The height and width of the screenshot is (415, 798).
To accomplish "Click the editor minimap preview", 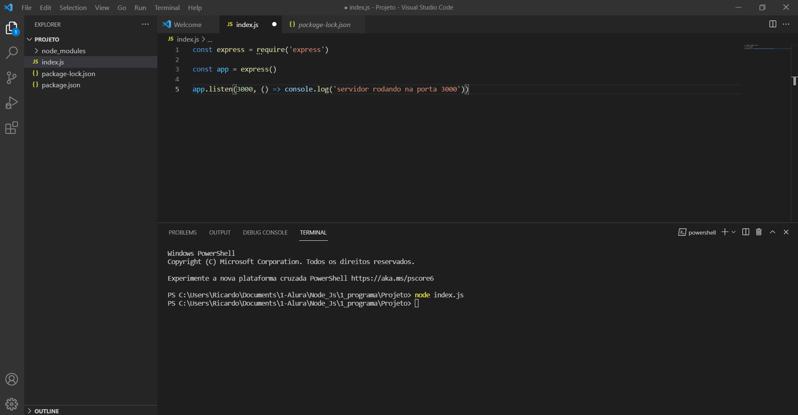I will (x=767, y=47).
